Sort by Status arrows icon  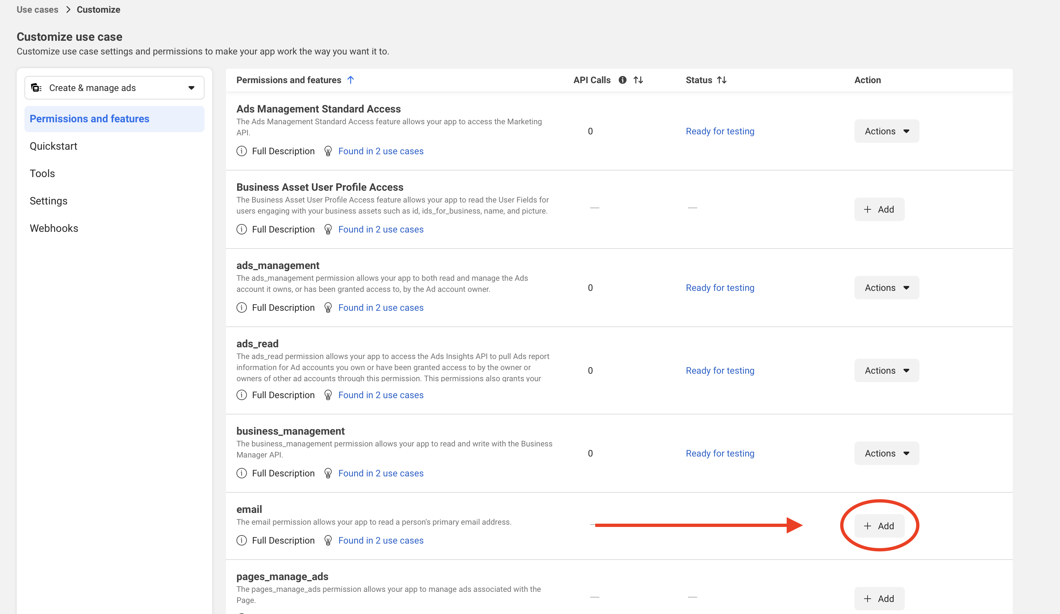pyautogui.click(x=722, y=80)
